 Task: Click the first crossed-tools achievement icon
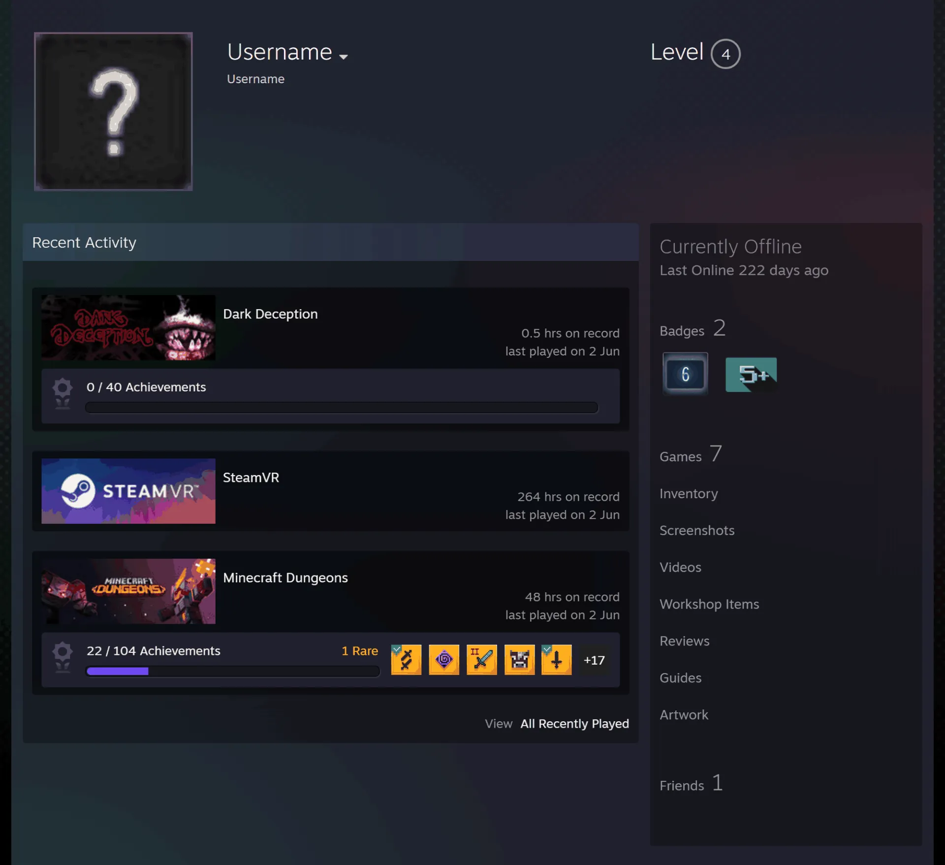coord(406,660)
